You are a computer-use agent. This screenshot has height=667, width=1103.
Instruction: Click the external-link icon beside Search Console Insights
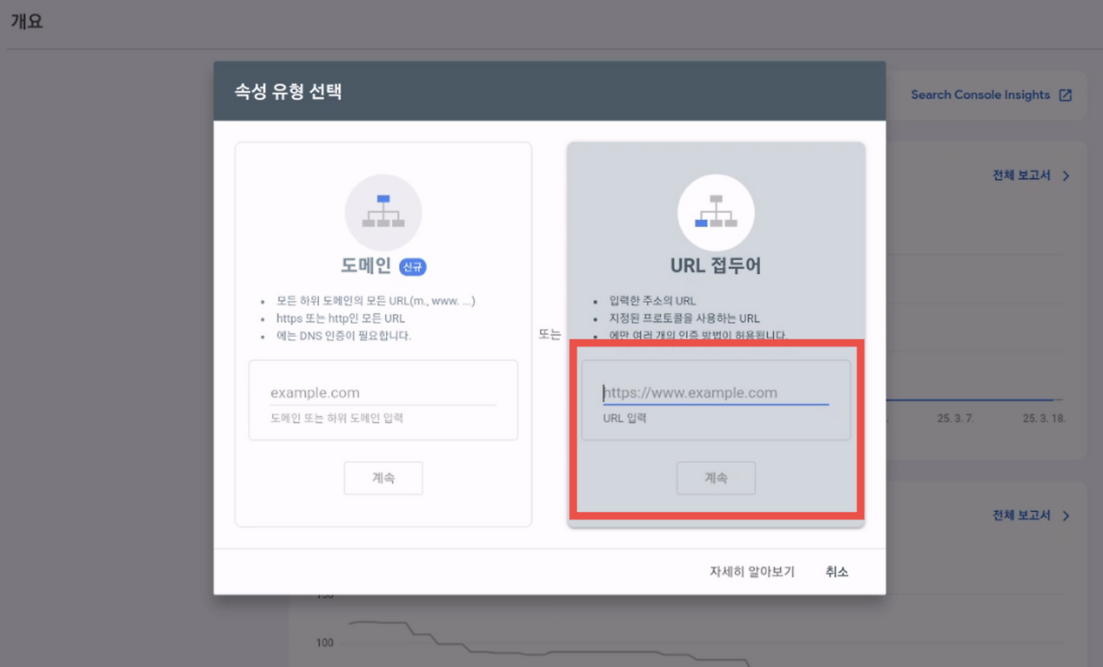(1067, 95)
